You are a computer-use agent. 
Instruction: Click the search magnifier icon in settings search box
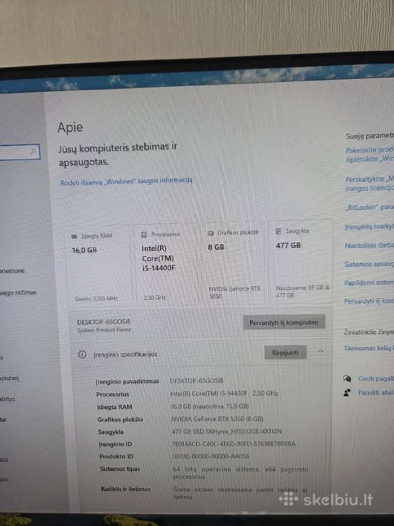point(33,152)
